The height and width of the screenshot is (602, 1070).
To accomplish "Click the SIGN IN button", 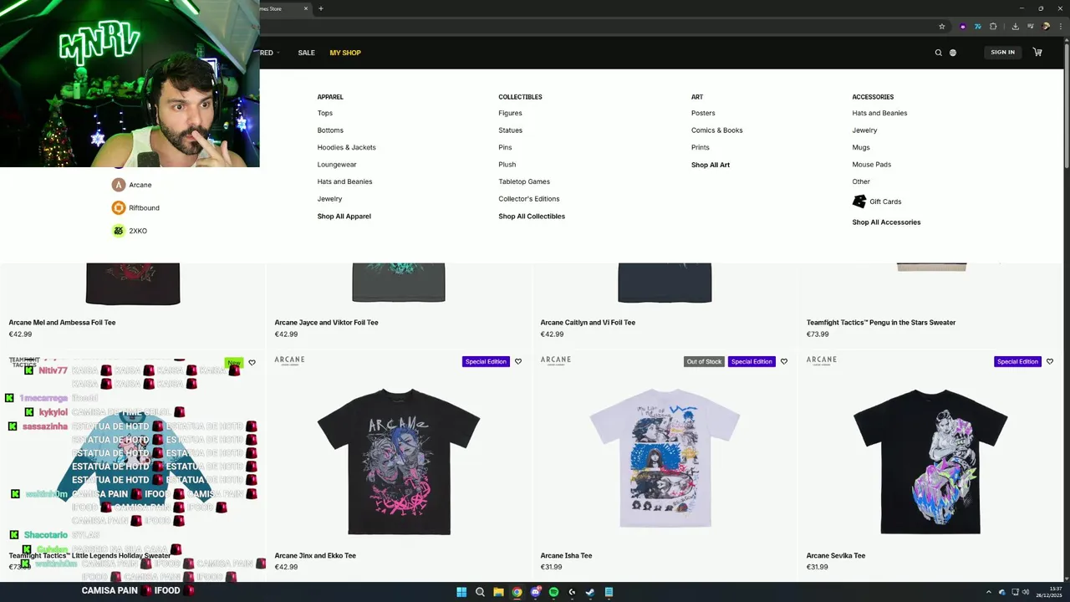I will pos(1002,53).
